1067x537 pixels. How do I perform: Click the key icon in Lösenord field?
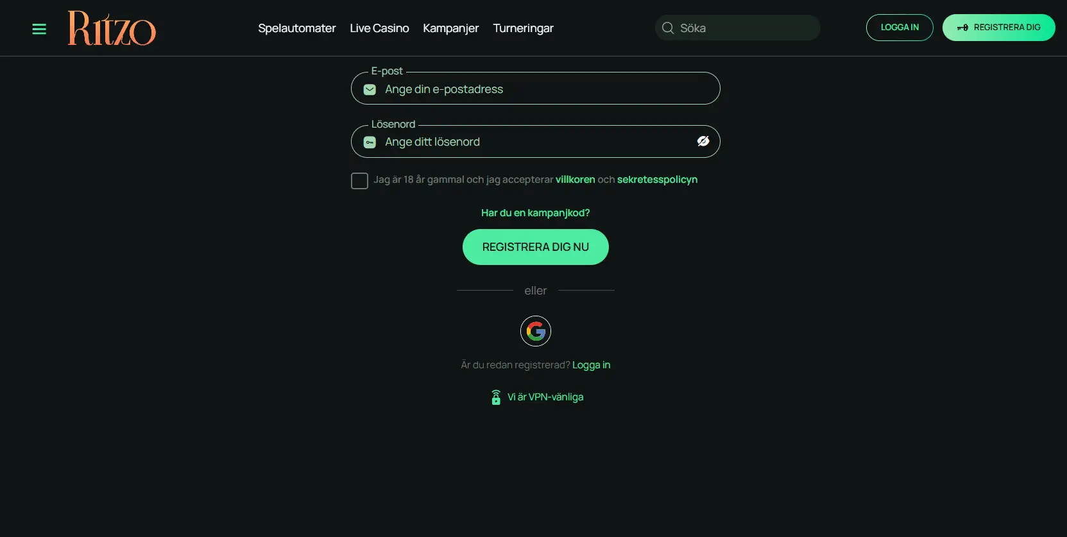(x=370, y=142)
